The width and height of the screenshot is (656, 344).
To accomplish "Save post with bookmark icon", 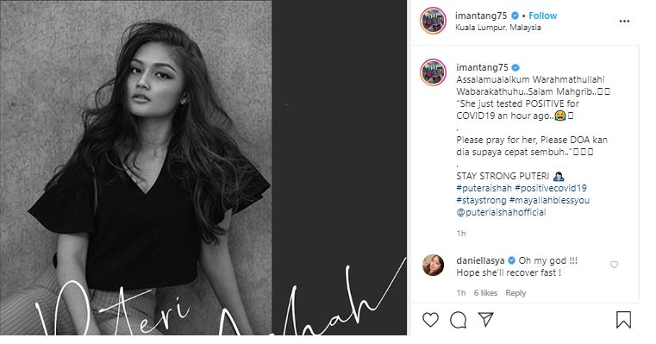I will [x=623, y=320].
